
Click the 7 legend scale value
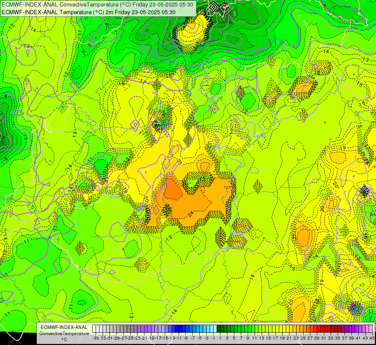(241, 338)
